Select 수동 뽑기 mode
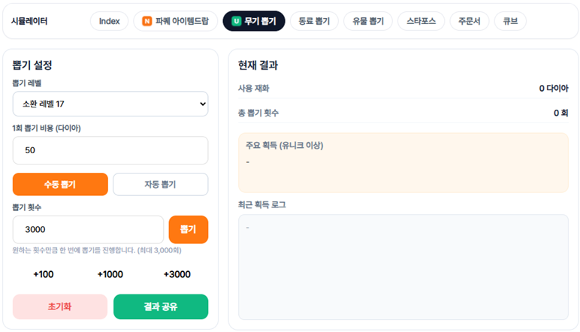The width and height of the screenshot is (580, 332). coord(60,184)
